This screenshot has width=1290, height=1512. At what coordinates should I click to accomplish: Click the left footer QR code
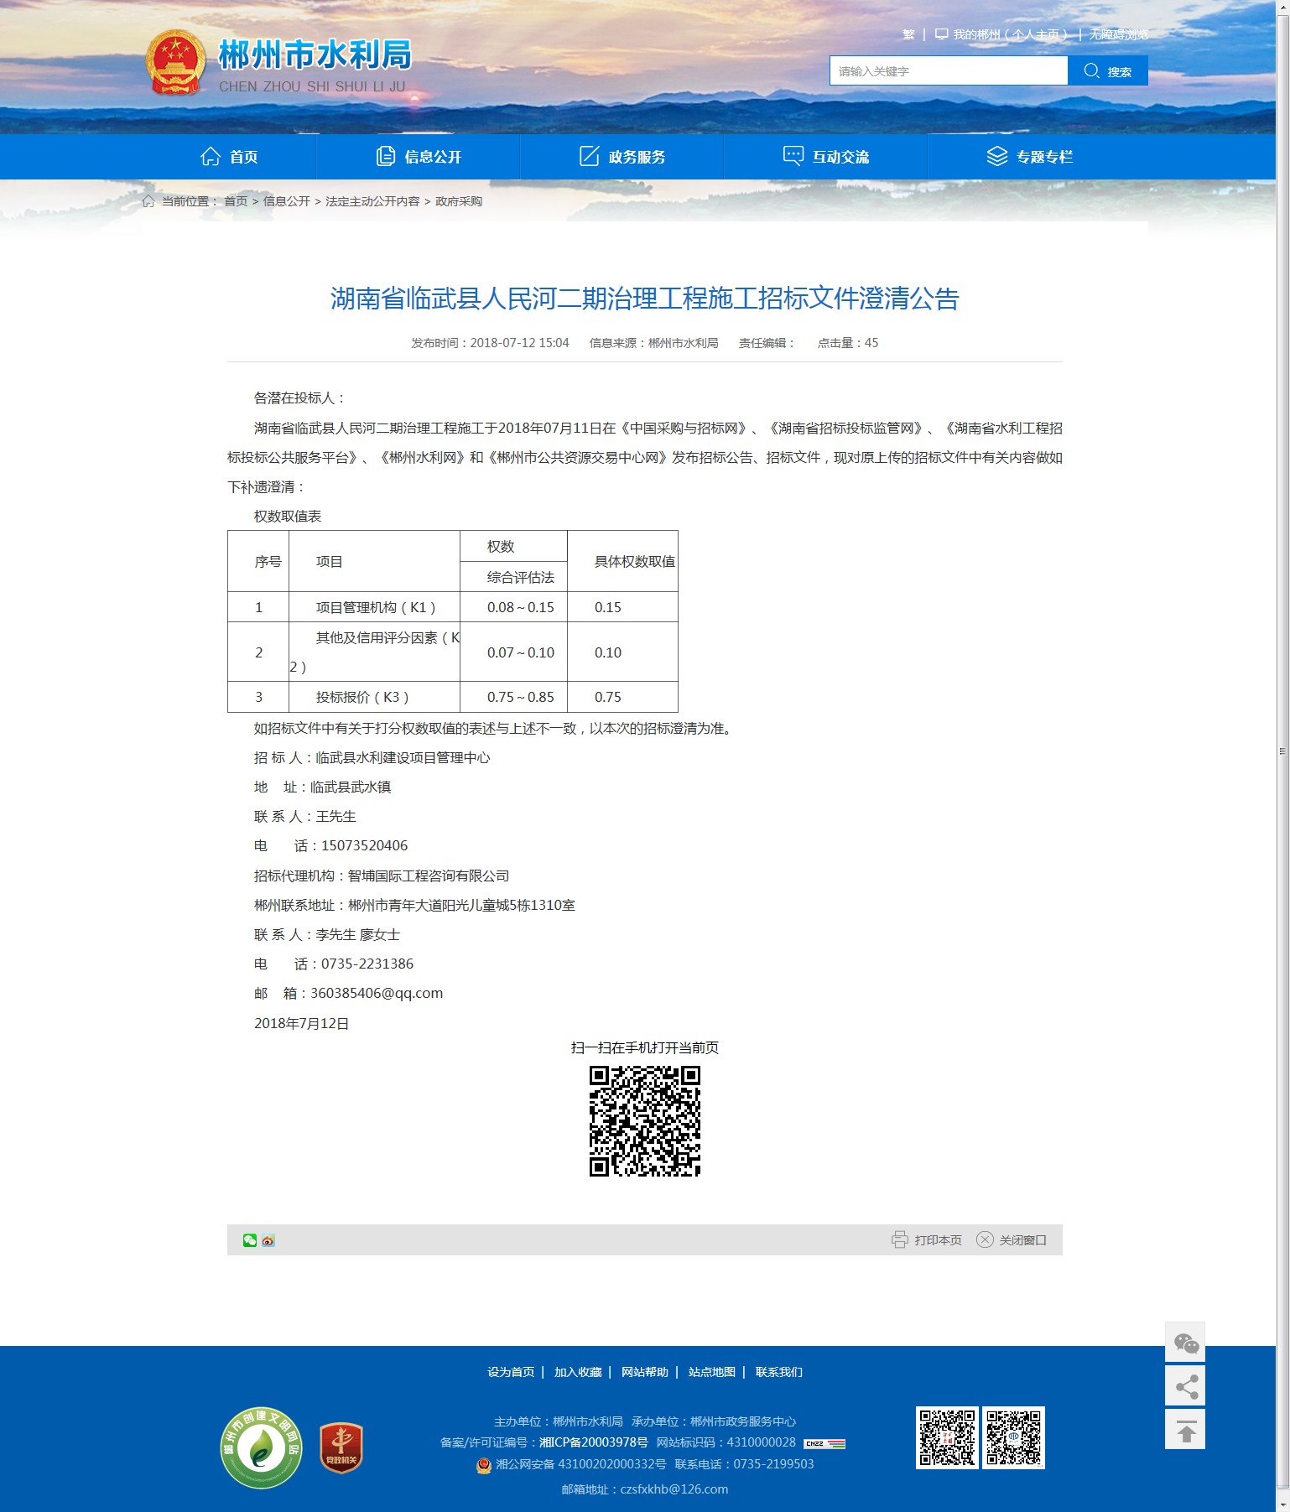pyautogui.click(x=947, y=1437)
